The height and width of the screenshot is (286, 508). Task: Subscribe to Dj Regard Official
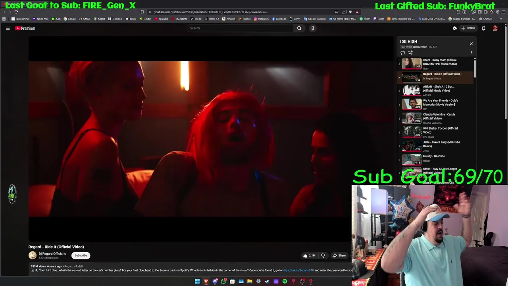click(x=81, y=255)
